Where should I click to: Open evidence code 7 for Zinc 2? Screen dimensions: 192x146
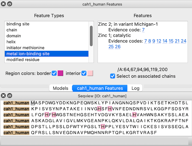[x=143, y=30]
